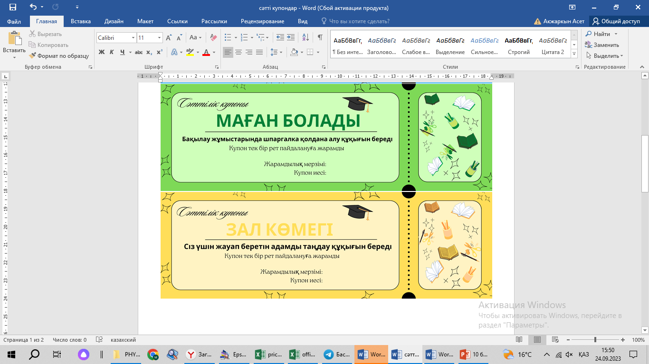Click the Format Painter brush icon
Screen dimensions: 649x364
click(33, 55)
